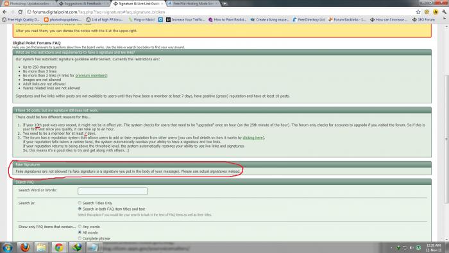The image size is (449, 253).
Task: Bookmark this page with the star icon
Action: coord(418,12)
